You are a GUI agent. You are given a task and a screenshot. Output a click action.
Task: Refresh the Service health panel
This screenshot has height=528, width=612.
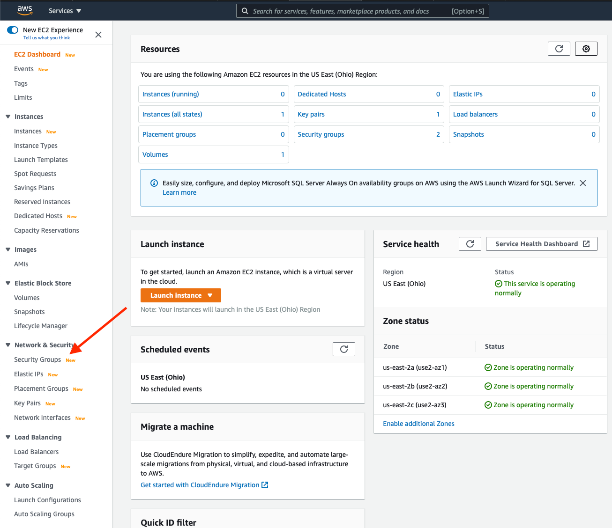(470, 244)
